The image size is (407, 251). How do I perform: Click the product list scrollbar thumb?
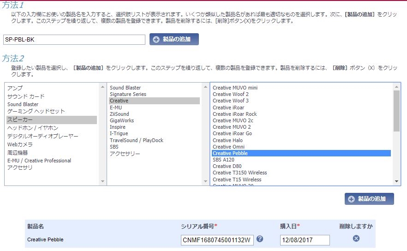396,111
